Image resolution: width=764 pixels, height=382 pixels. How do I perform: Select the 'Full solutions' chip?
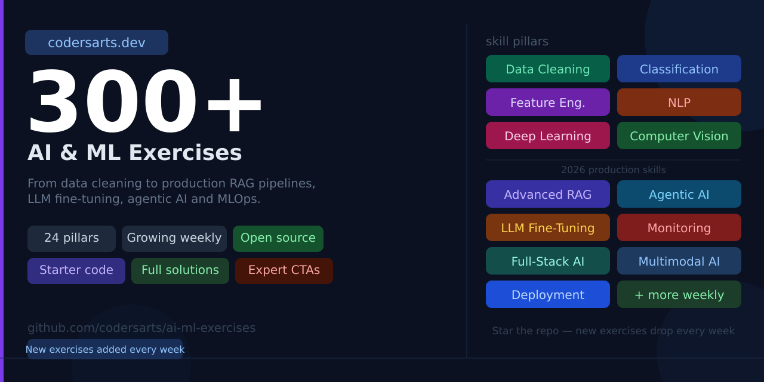click(x=180, y=270)
